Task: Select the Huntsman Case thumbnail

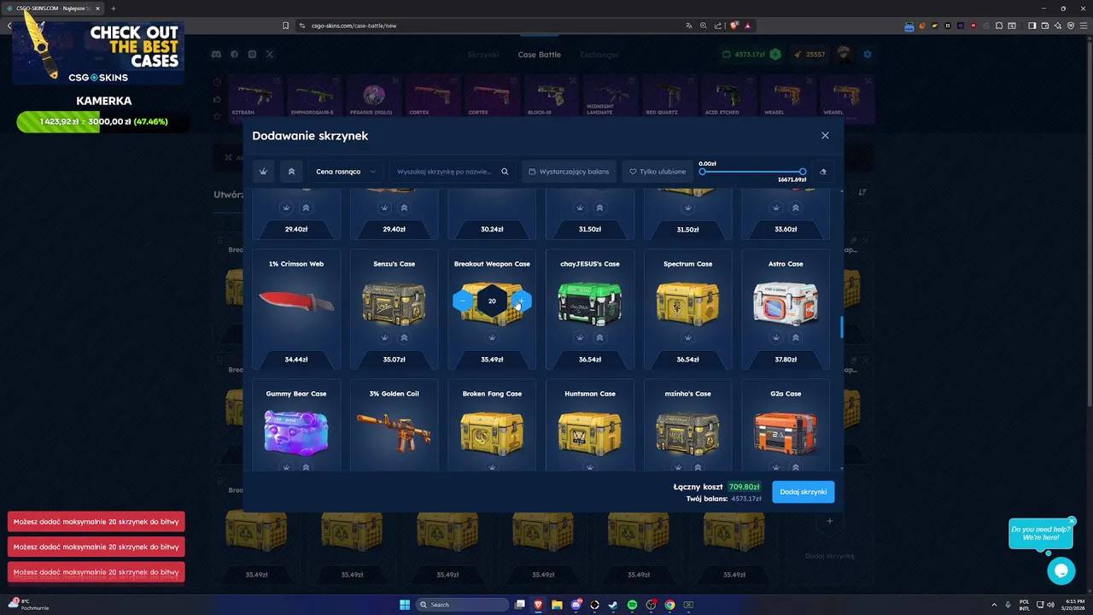Action: click(x=589, y=432)
